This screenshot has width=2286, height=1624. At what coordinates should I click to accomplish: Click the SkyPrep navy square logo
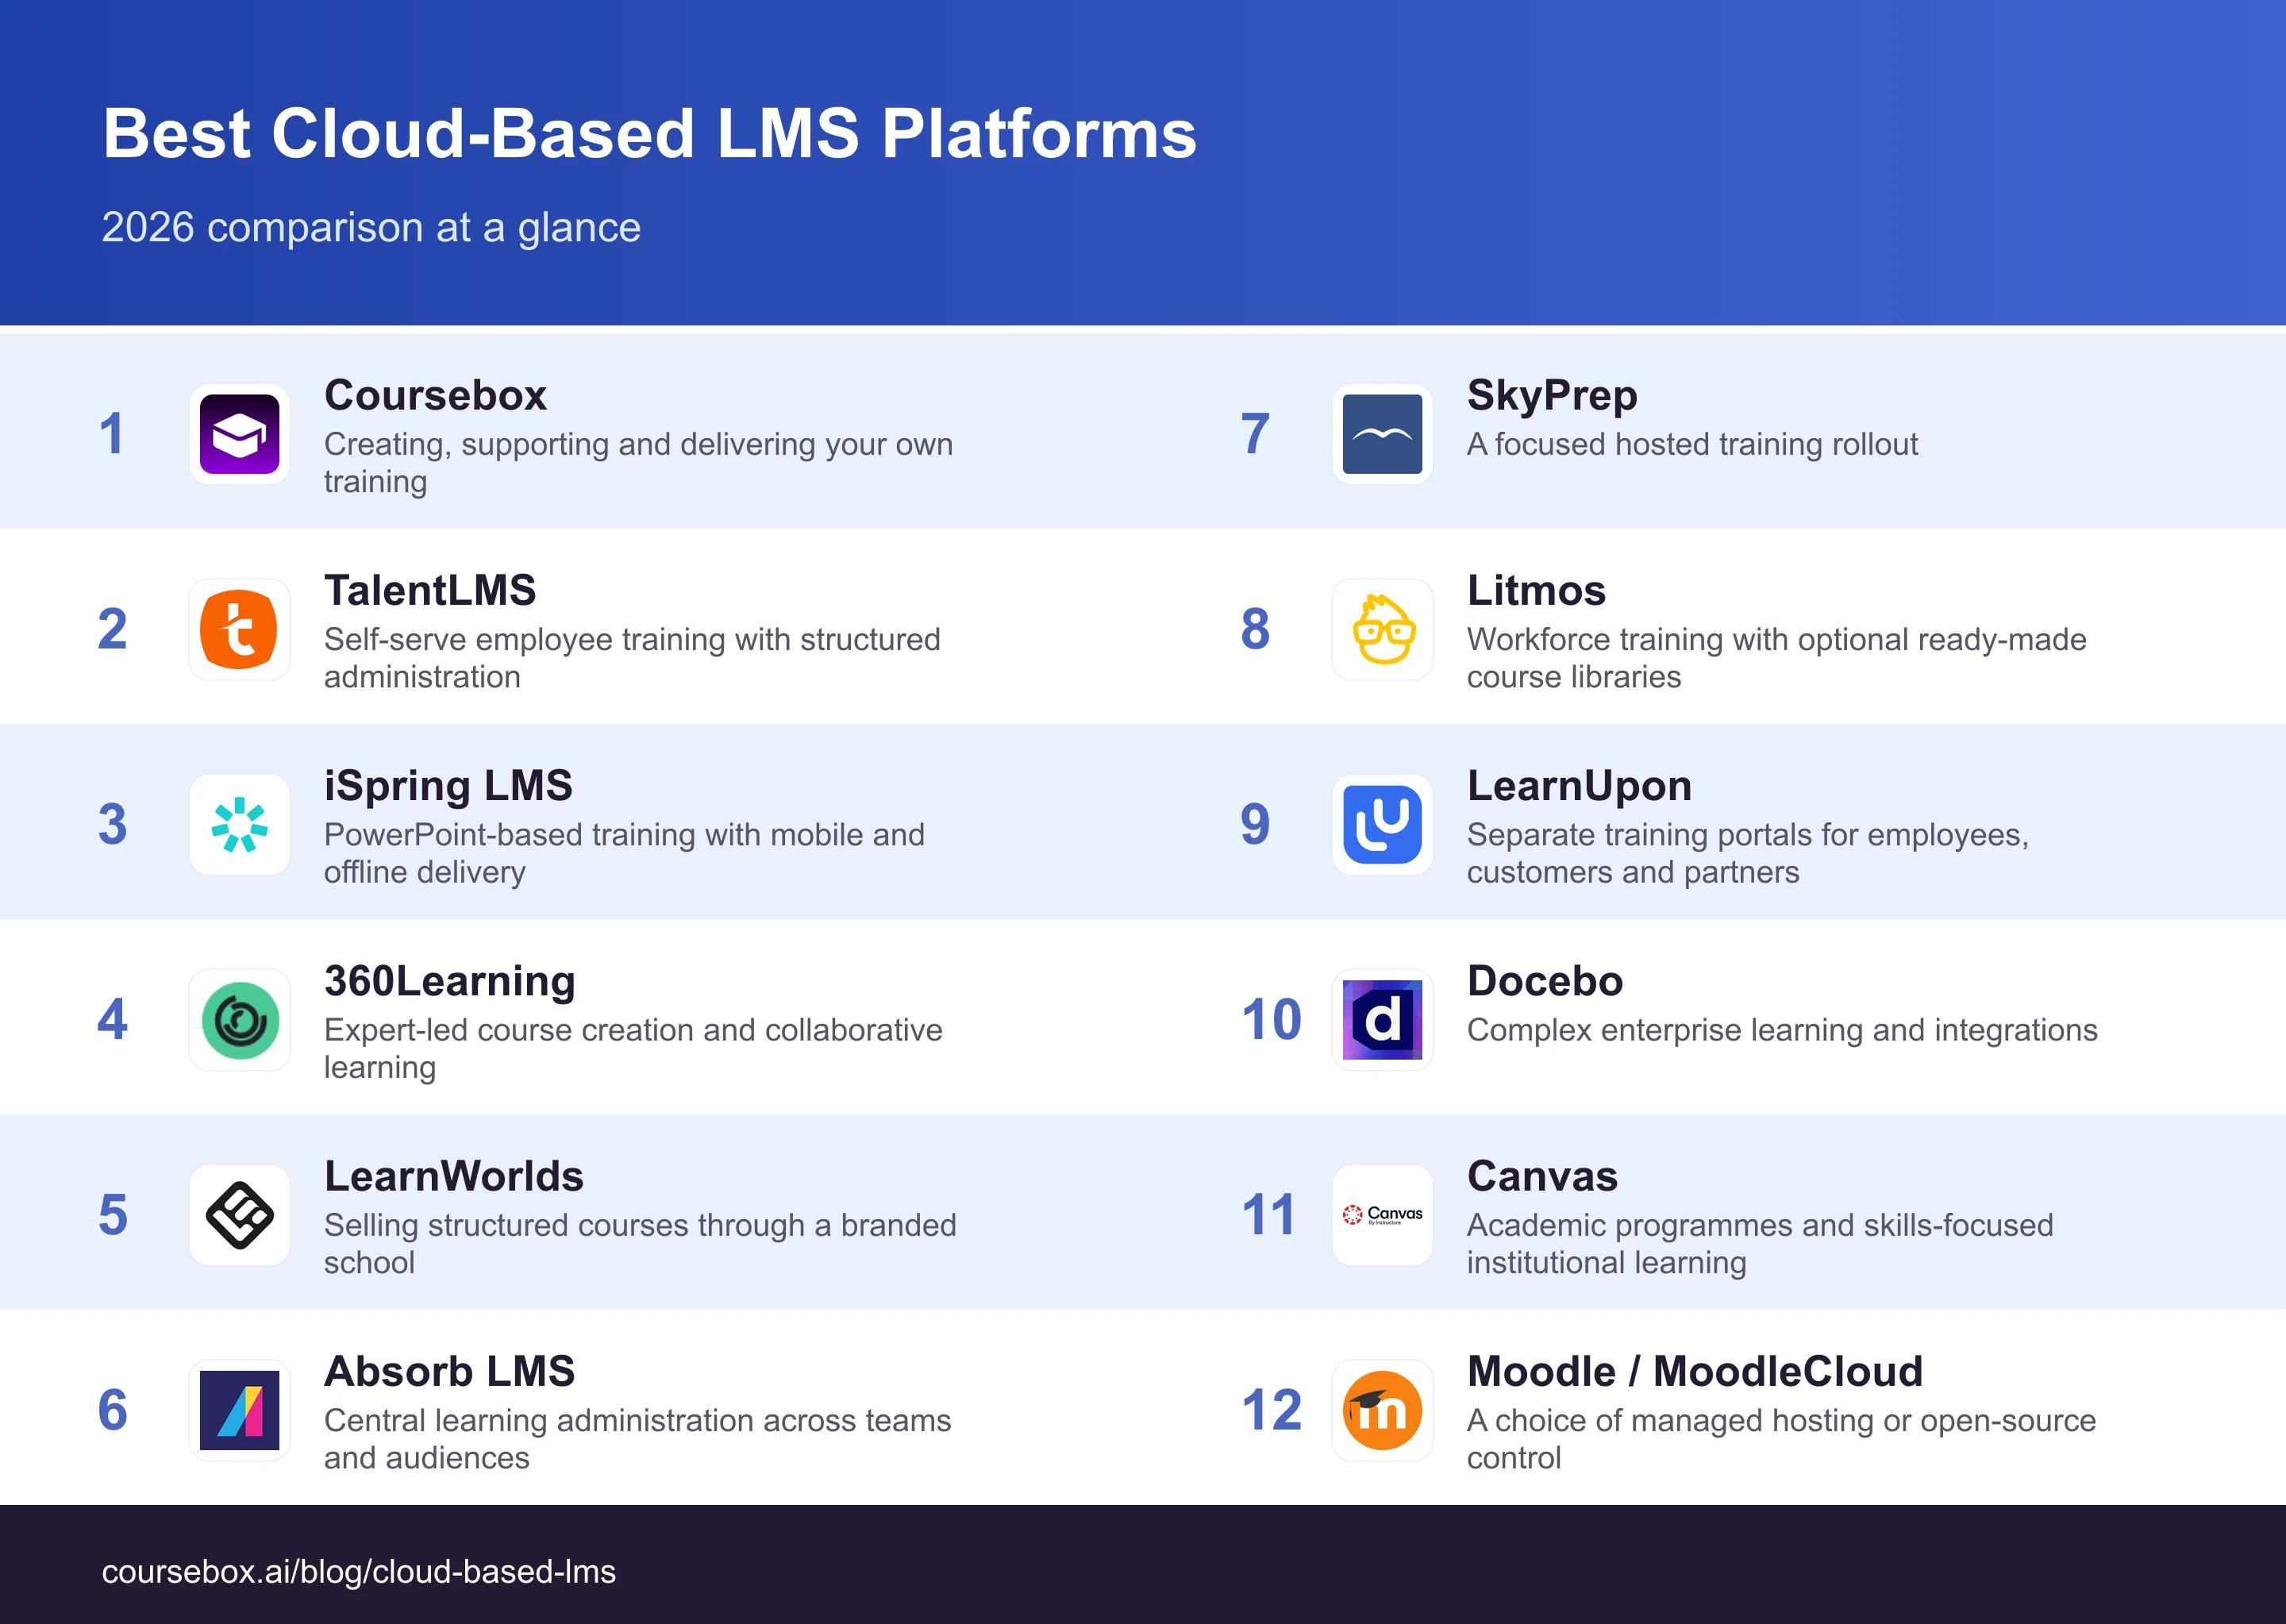(x=1382, y=434)
